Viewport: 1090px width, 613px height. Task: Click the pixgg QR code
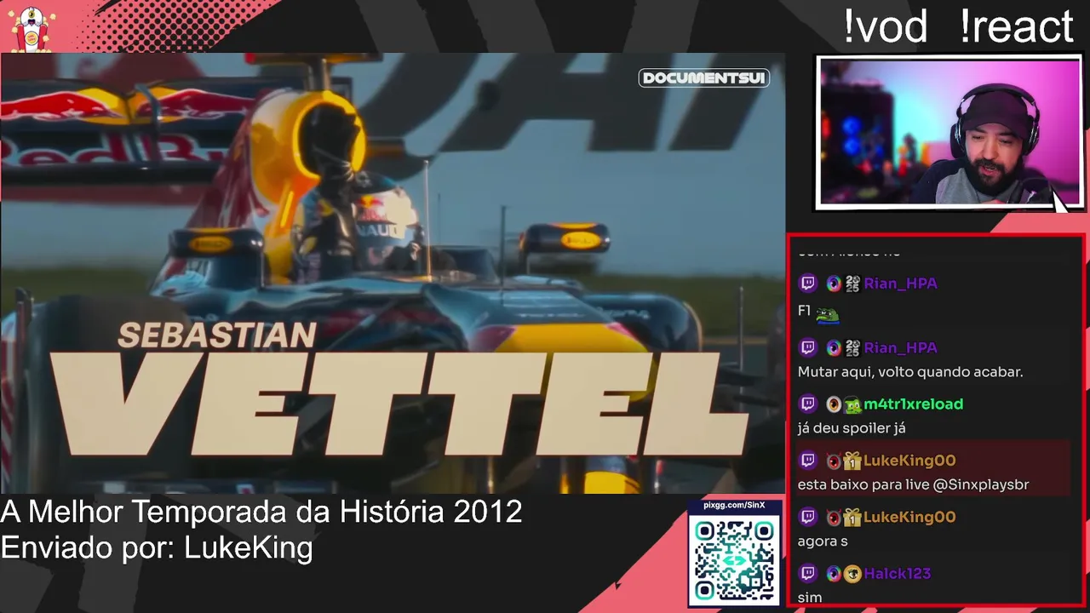tap(735, 560)
